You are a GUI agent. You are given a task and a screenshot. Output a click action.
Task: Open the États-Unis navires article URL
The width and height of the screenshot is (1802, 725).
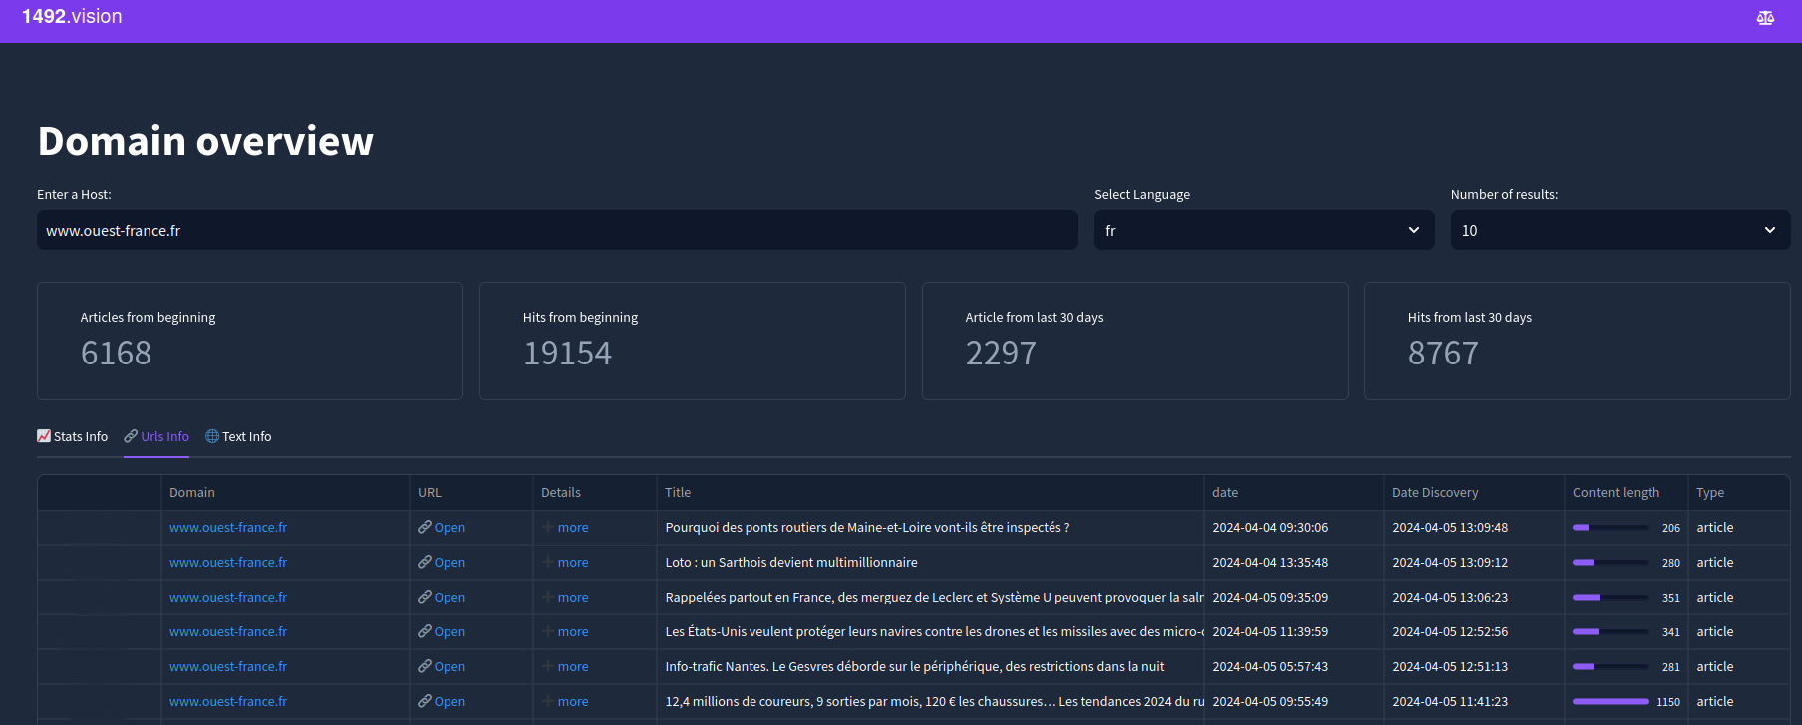click(x=449, y=631)
